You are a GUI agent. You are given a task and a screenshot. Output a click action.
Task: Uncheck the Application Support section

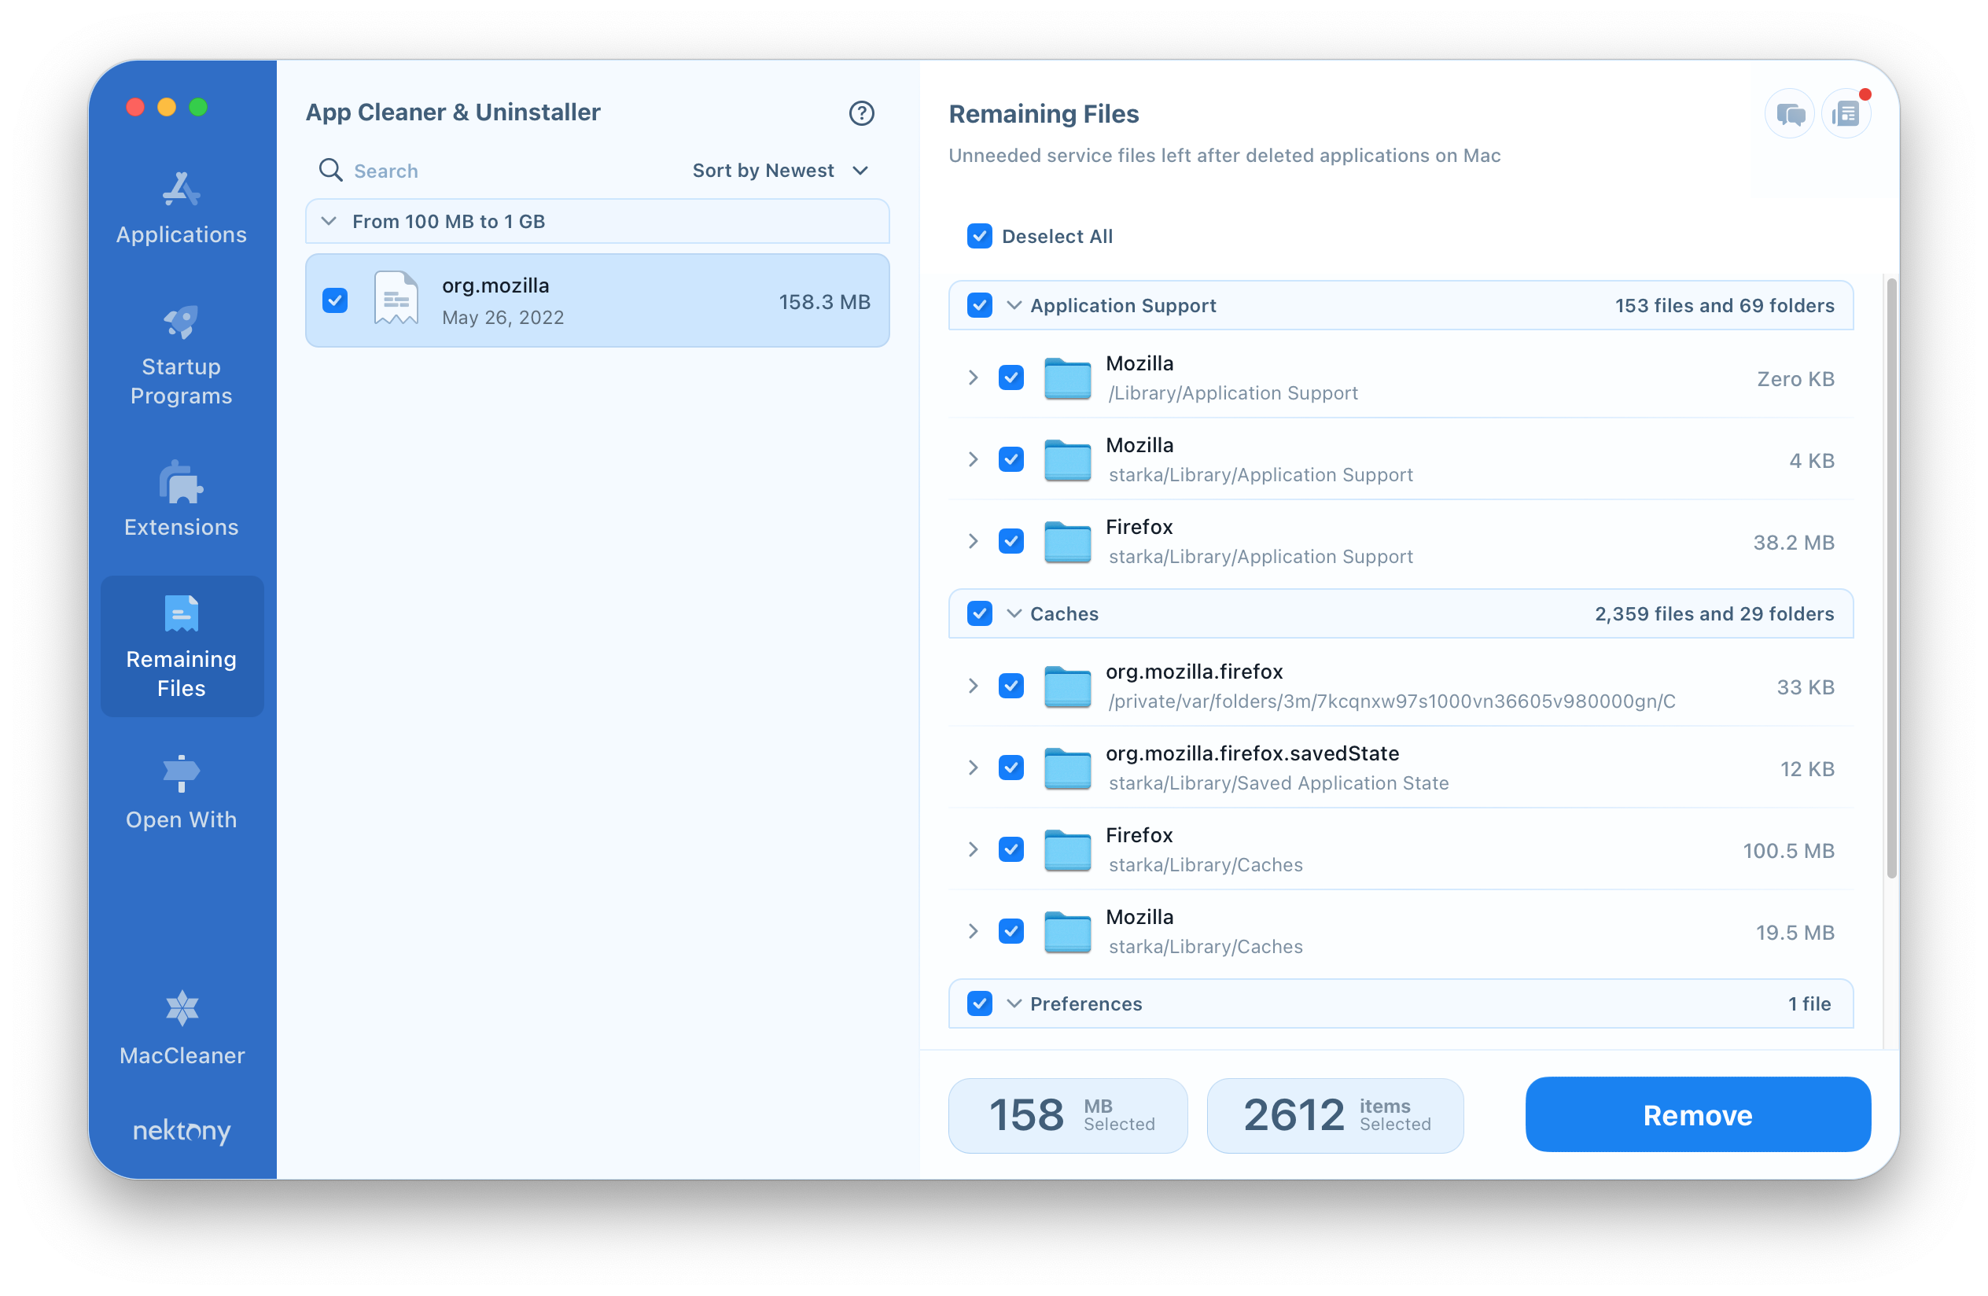[980, 304]
